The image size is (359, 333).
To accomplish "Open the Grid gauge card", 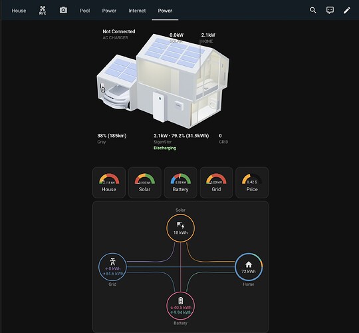I will pyautogui.click(x=216, y=182).
